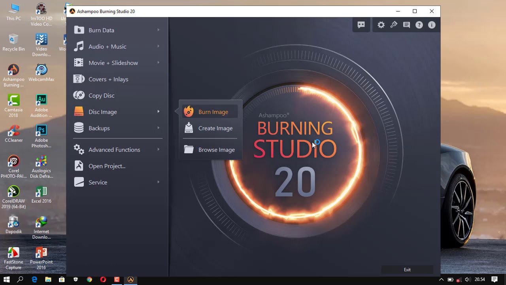
Task: Click the Ashampoo Burning Studio 20 title text
Action: [106, 11]
